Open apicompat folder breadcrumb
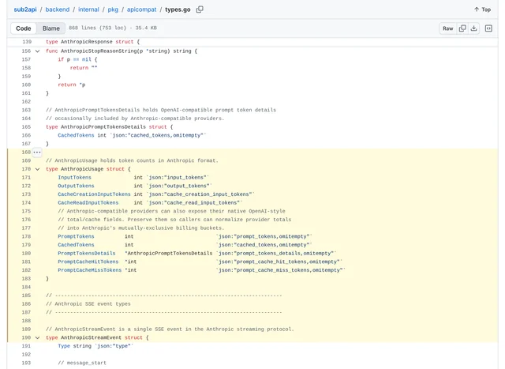505x369 pixels. pyautogui.click(x=141, y=9)
